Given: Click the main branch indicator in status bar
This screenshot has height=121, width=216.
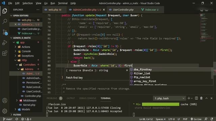Looking at the screenshot, I should click(x=7, y=119).
